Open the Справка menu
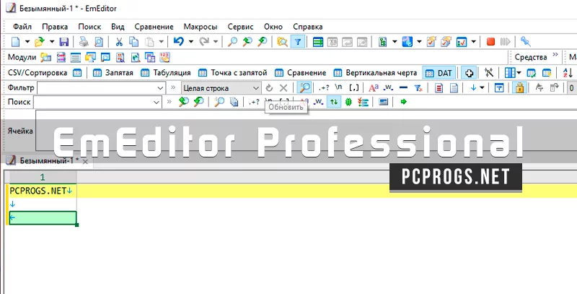This screenshot has width=577, height=294. (x=308, y=27)
